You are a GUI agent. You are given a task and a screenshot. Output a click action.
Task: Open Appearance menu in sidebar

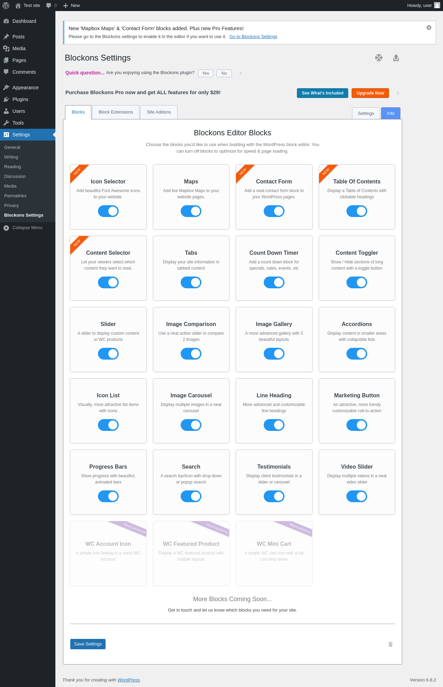28,88
